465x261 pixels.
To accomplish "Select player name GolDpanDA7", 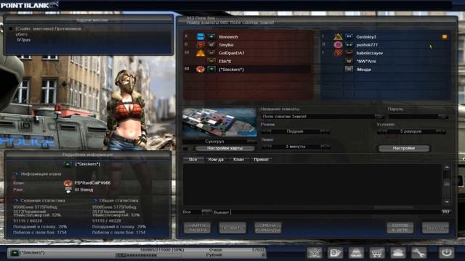I will [232, 53].
